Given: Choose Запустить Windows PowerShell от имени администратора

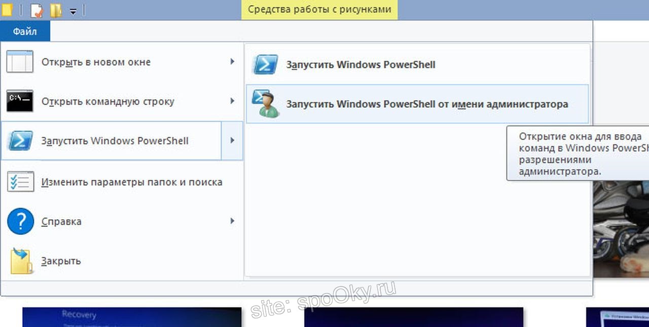Looking at the screenshot, I should click(417, 104).
